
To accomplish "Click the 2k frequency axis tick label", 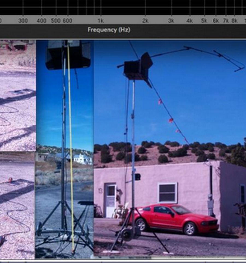I will (x=145, y=21).
